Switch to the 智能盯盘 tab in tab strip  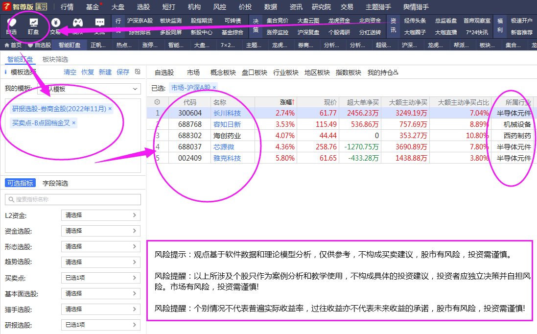pos(70,45)
